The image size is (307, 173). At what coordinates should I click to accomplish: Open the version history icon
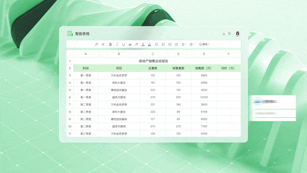coord(229,34)
